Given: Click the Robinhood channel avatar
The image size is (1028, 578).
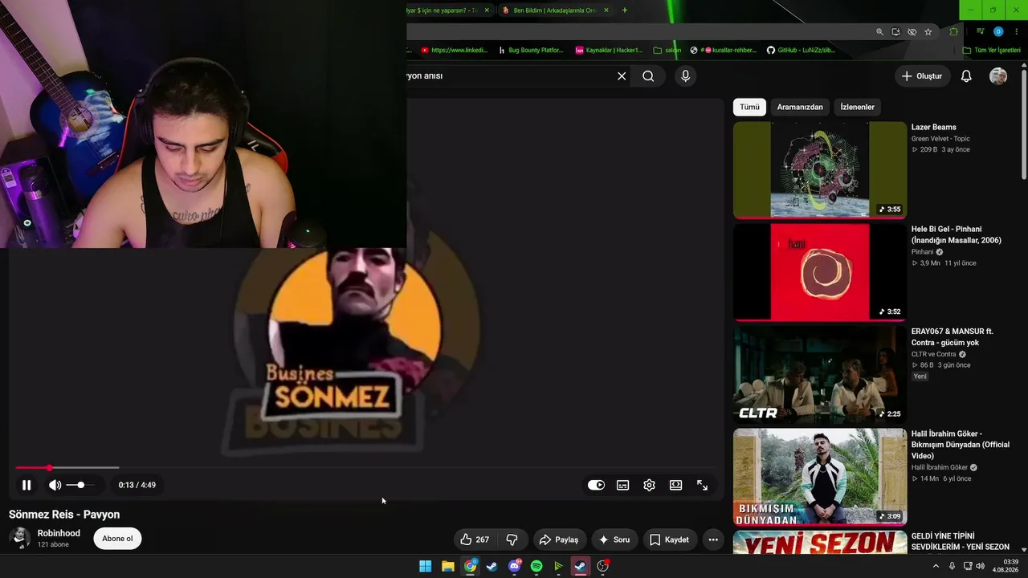Looking at the screenshot, I should [x=20, y=538].
